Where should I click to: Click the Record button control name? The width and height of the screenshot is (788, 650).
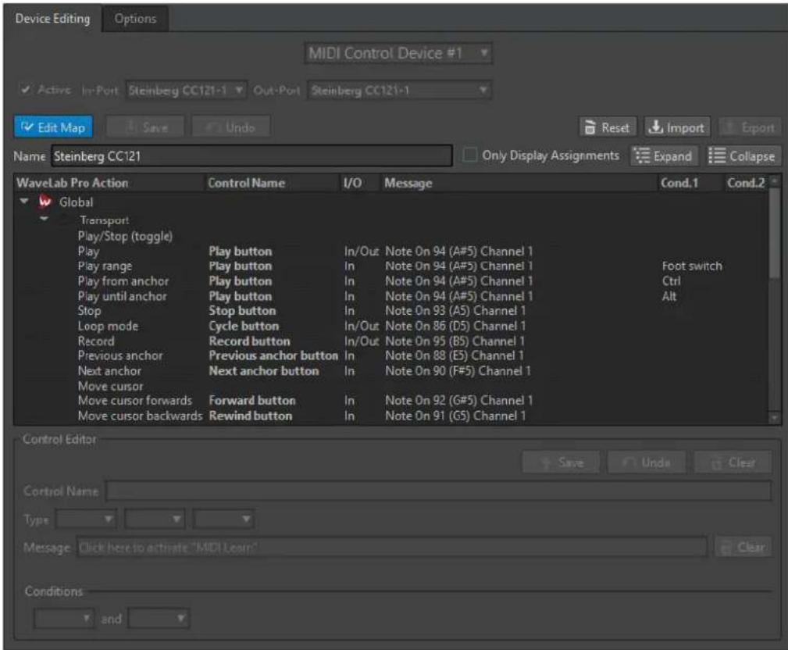tap(249, 341)
